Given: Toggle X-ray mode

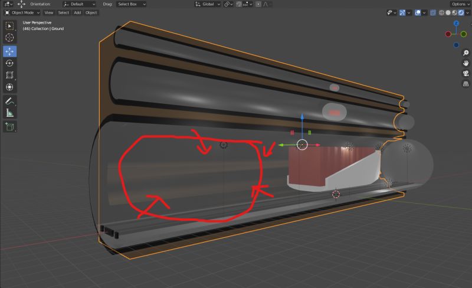Looking at the screenshot, I should click(433, 12).
